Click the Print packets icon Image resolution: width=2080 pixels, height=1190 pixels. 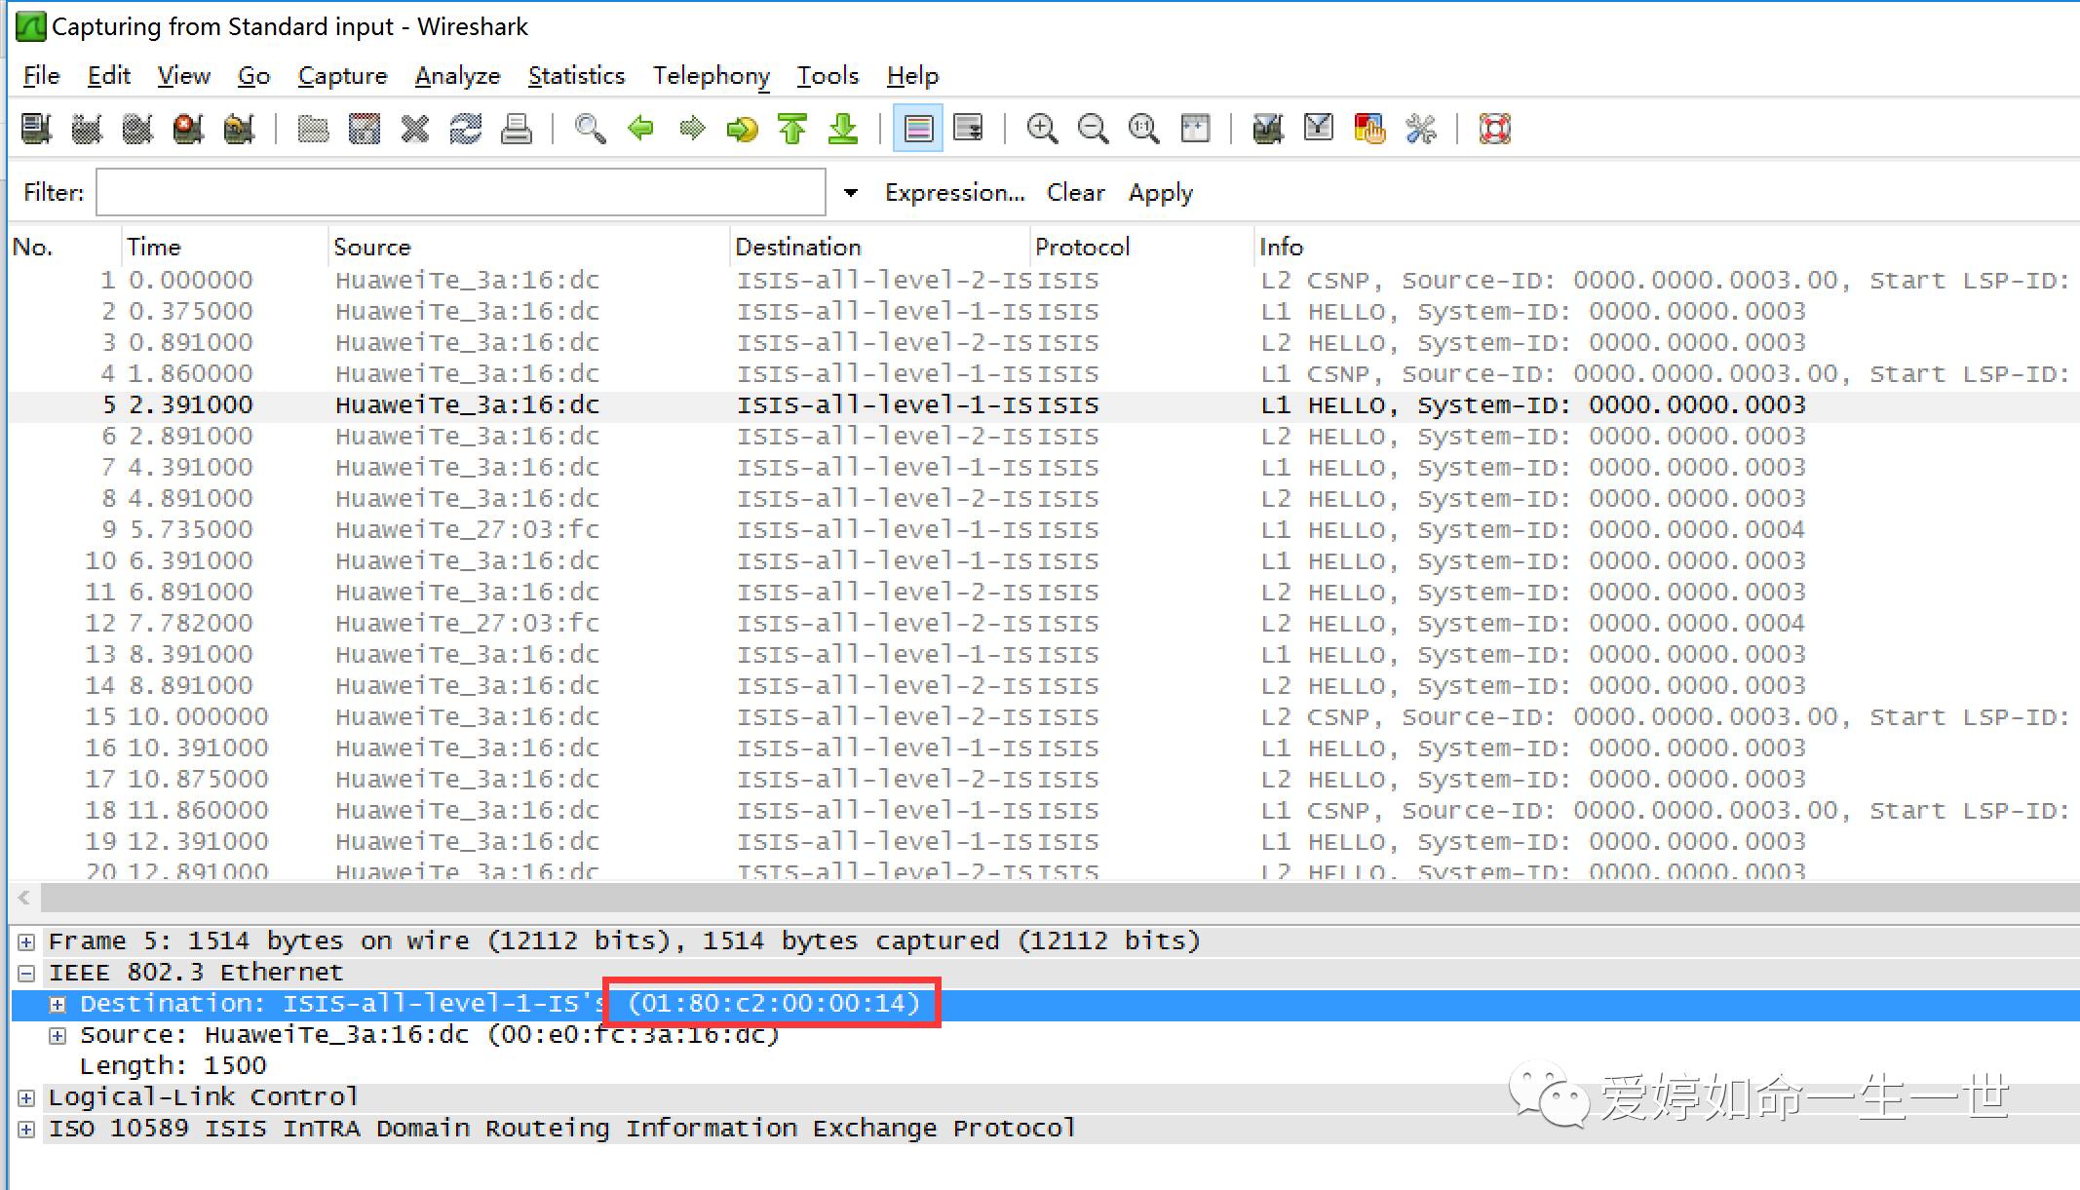516,129
